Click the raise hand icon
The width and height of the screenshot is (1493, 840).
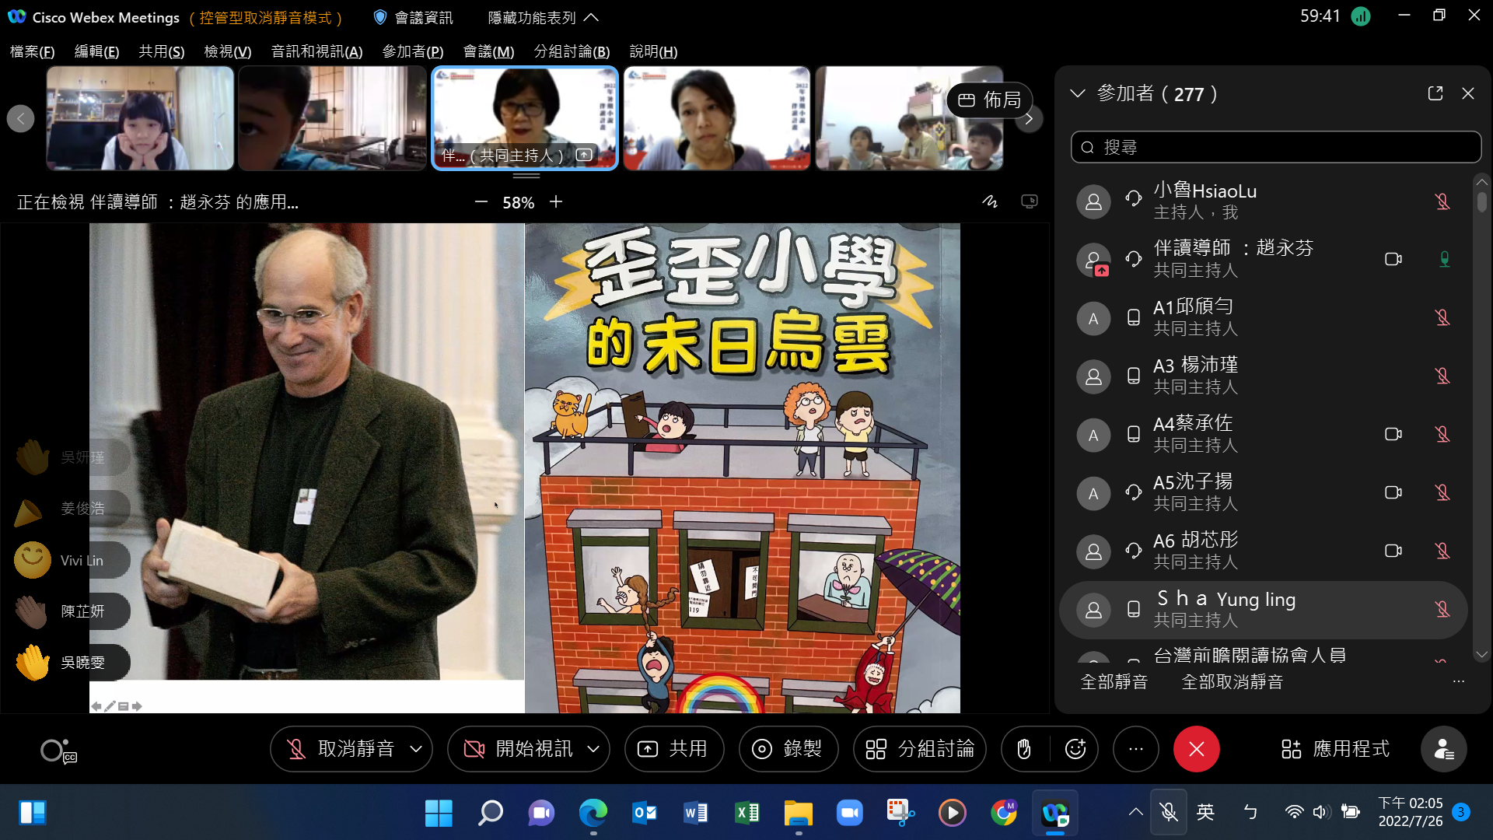point(1024,749)
